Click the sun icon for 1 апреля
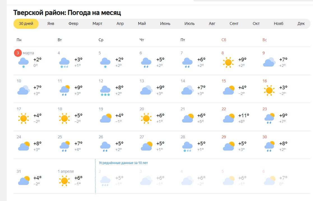The width and height of the screenshot is (313, 201). pos(64,181)
